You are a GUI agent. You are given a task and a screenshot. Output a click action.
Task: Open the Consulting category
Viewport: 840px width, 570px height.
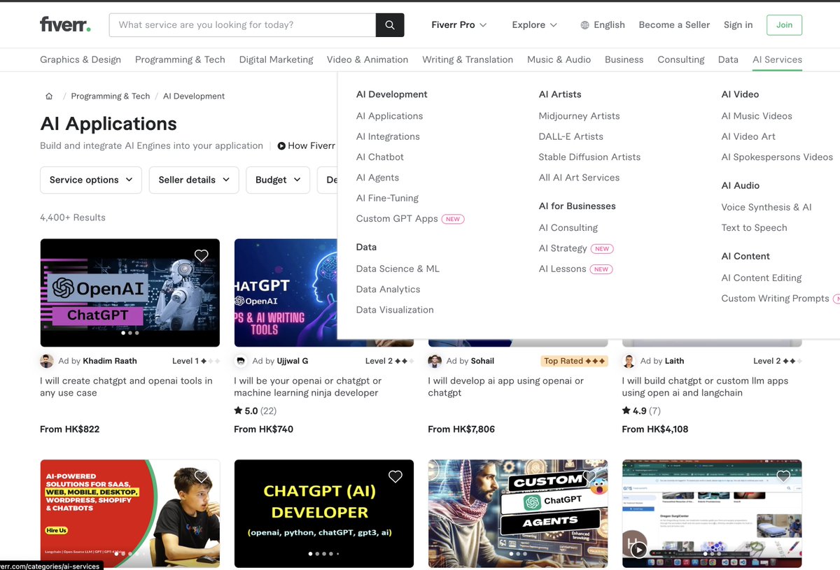point(681,59)
